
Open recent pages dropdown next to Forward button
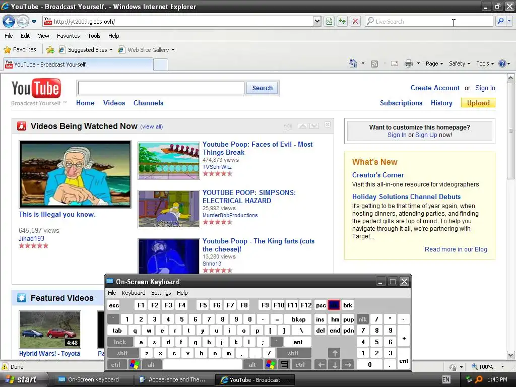(x=34, y=22)
